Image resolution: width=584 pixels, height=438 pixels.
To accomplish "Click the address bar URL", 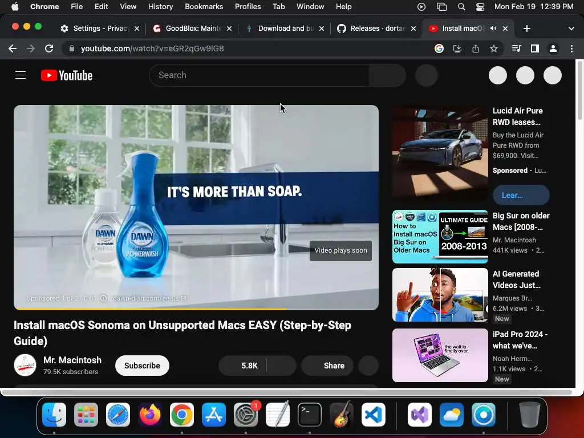I will tap(152, 48).
